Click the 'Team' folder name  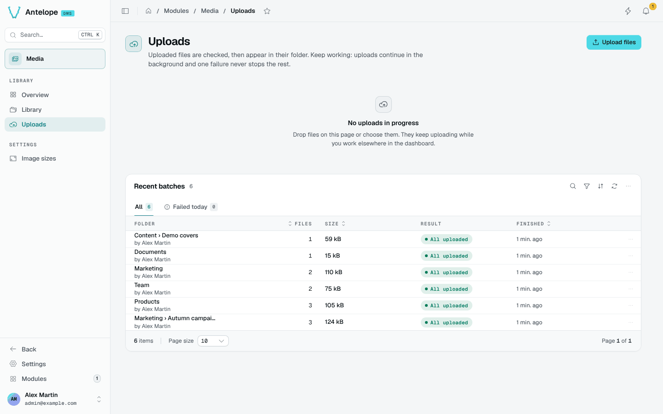tap(142, 285)
